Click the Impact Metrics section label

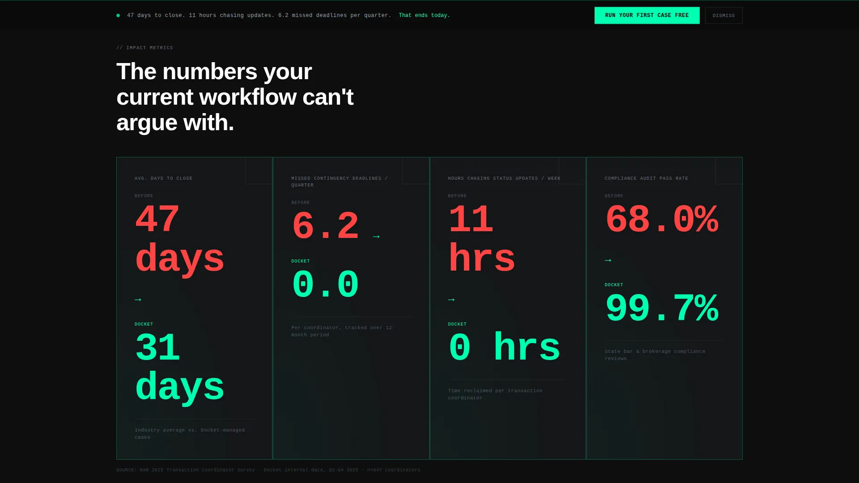coord(145,48)
